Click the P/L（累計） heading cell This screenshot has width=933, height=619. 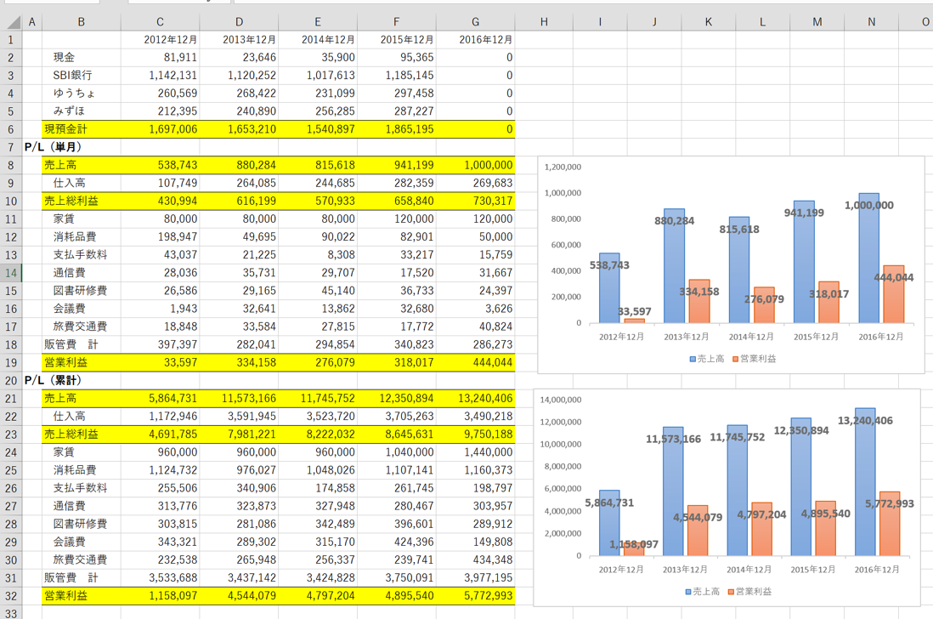[53, 380]
